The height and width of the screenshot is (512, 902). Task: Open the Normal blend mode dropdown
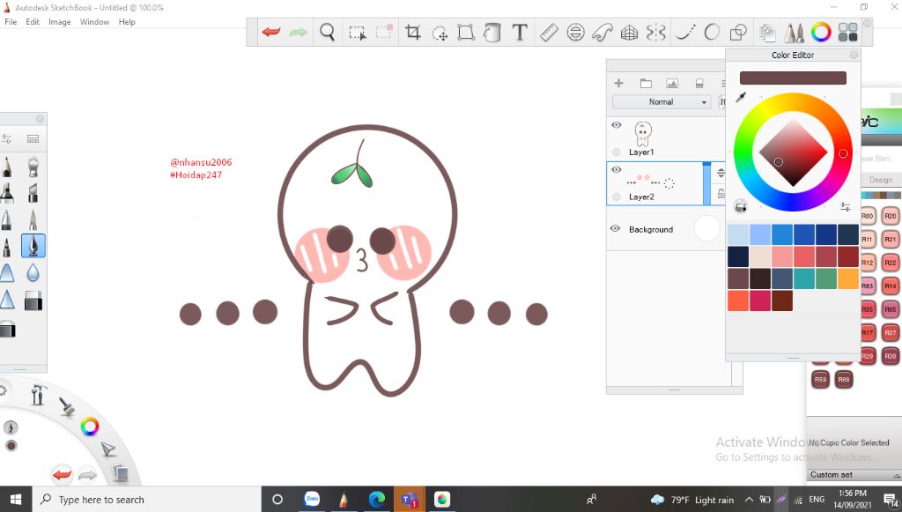coord(661,102)
